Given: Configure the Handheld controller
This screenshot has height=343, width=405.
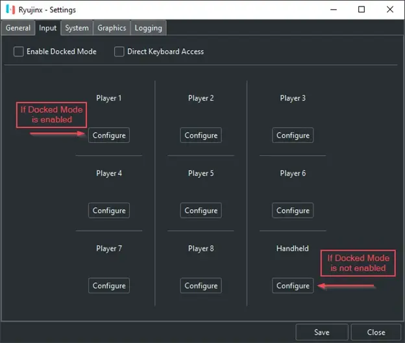Looking at the screenshot, I should [x=293, y=286].
